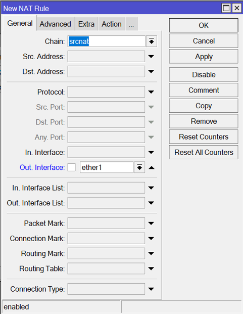Expand the Connection Type field arrow
The height and width of the screenshot is (314, 243).
click(151, 289)
